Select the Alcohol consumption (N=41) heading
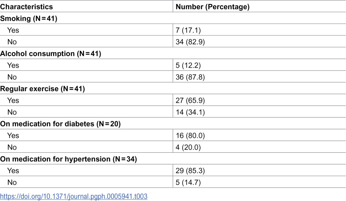The image size is (346, 201). [50, 54]
